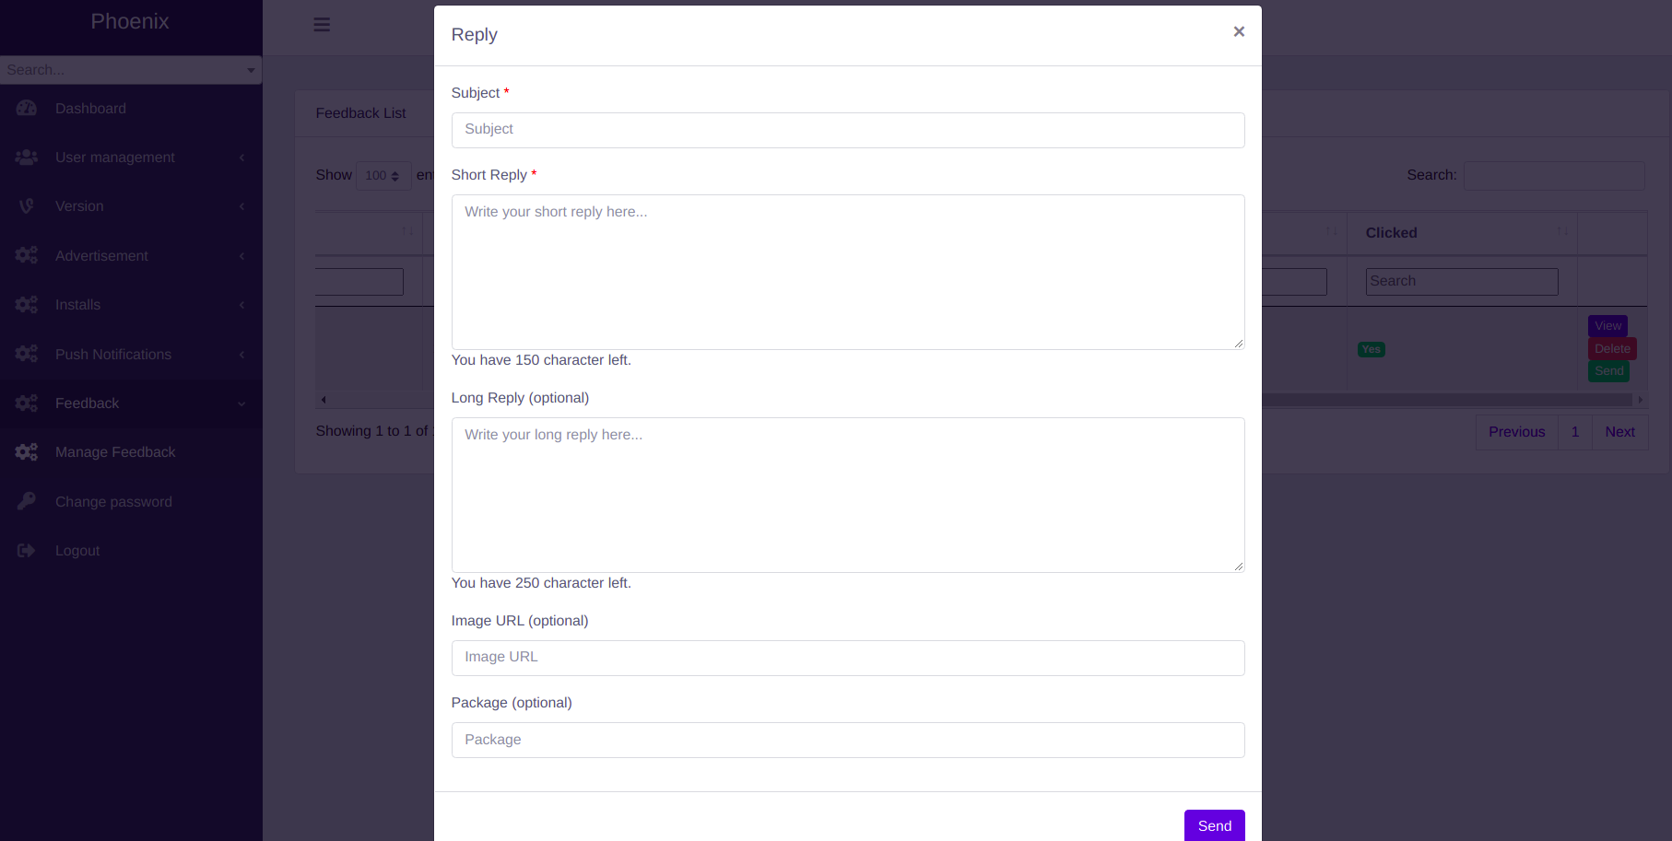Screen dimensions: 1672x841
Task: Close the Reply dialog with X
Action: 1239,31
